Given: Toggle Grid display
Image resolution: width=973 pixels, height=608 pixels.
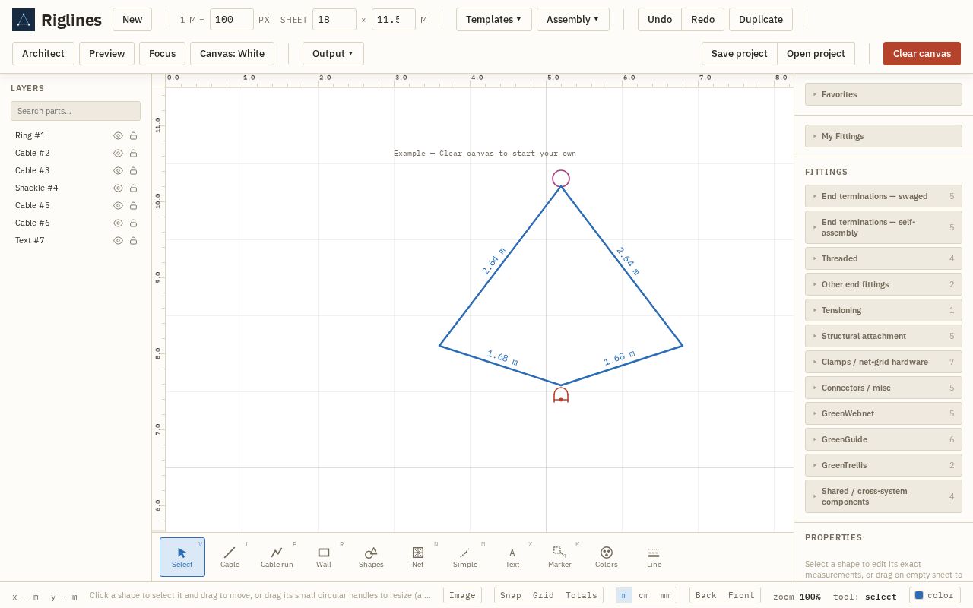Looking at the screenshot, I should 543,595.
